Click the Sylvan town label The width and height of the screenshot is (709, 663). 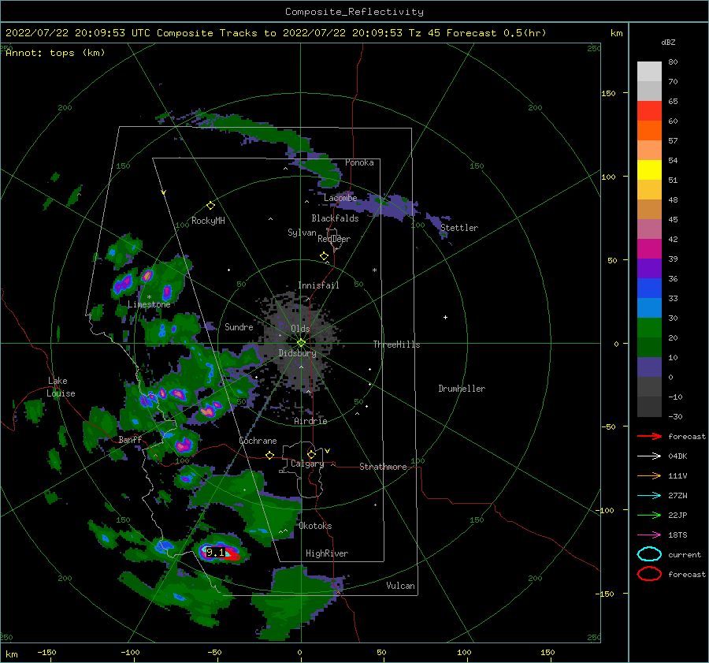click(x=302, y=233)
